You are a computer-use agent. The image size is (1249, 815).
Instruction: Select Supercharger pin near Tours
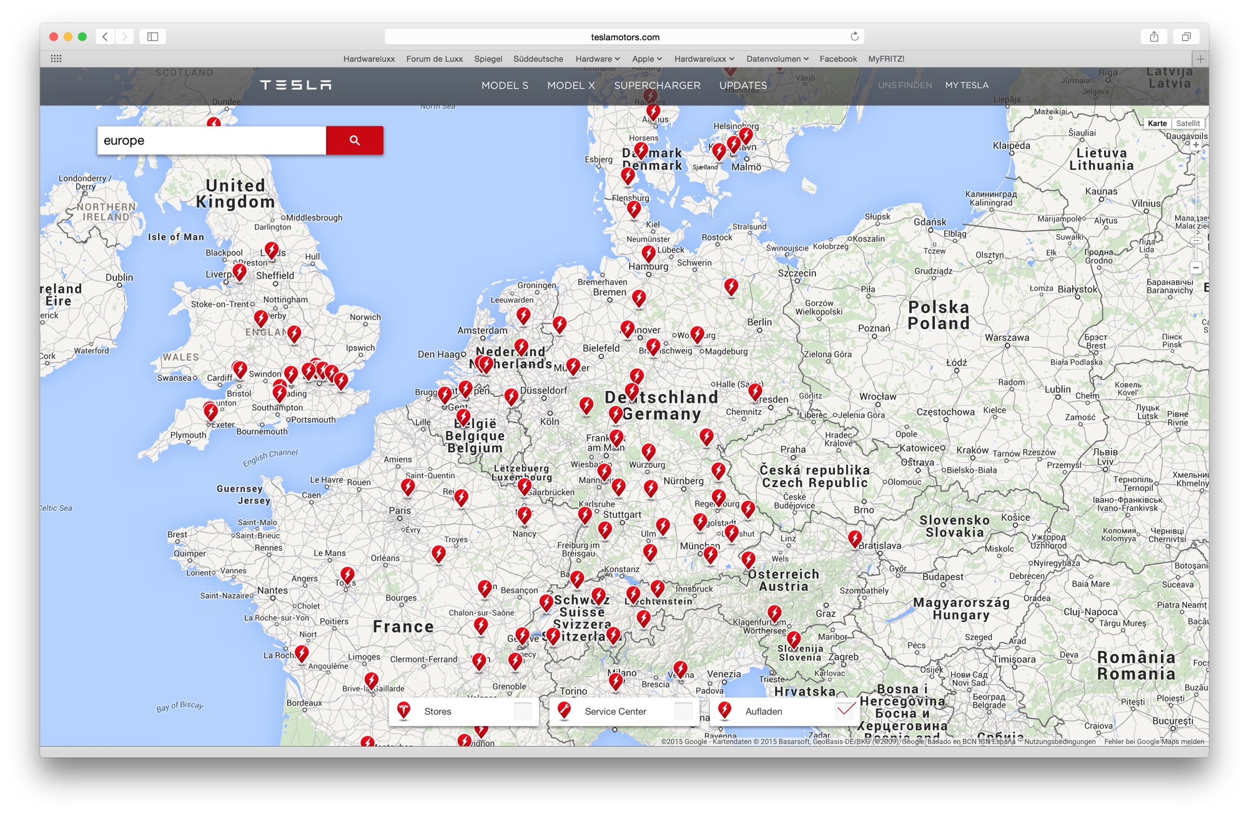(347, 576)
